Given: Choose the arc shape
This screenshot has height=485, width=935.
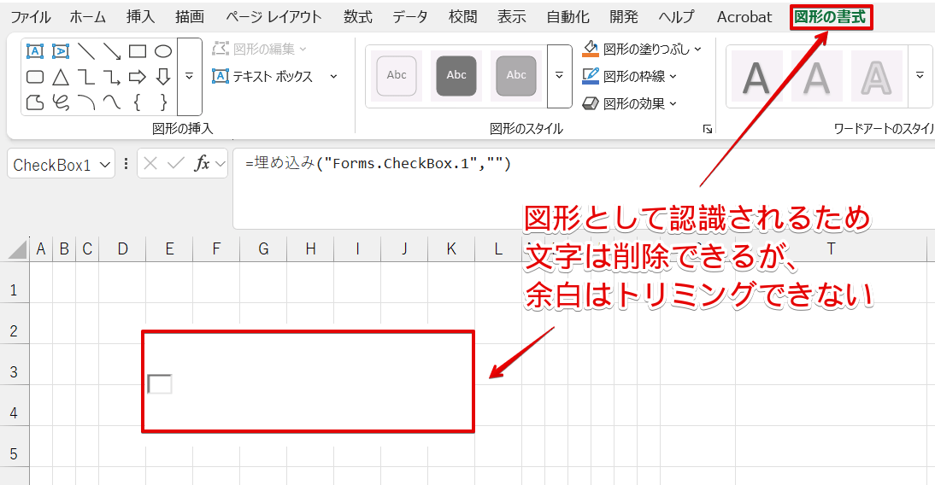Looking at the screenshot, I should point(86,102).
